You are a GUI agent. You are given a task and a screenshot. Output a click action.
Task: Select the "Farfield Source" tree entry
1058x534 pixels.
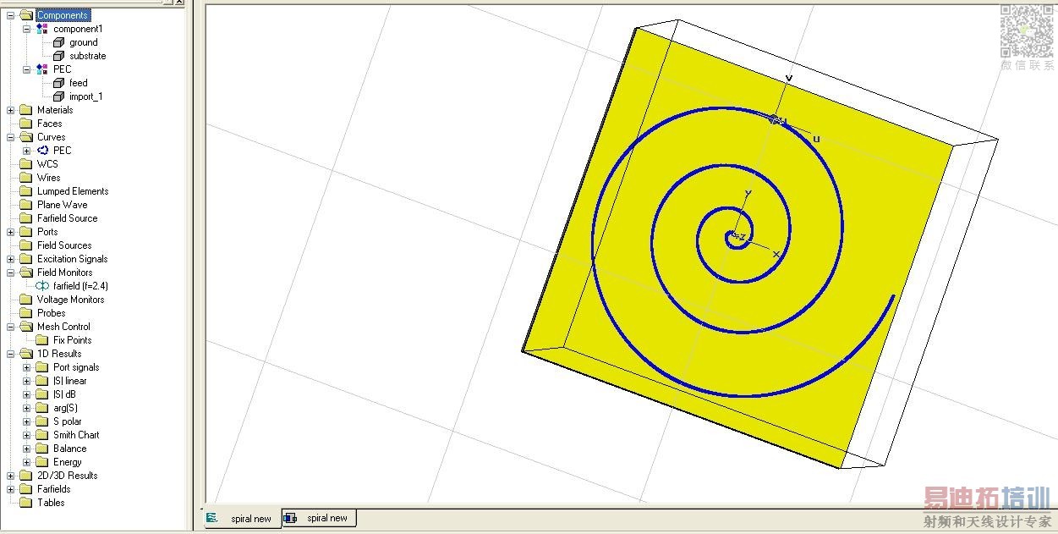[x=68, y=218]
